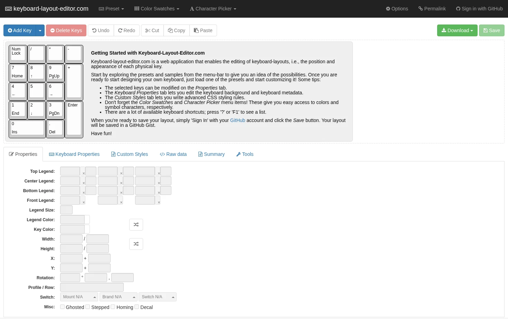The height and width of the screenshot is (319, 508).
Task: Click the Permalink link
Action: tap(432, 9)
